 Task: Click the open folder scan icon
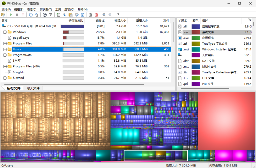[x=3, y=15]
